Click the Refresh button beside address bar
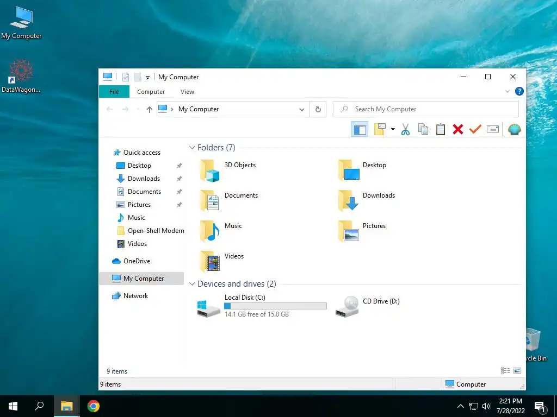The image size is (557, 417). click(x=318, y=109)
